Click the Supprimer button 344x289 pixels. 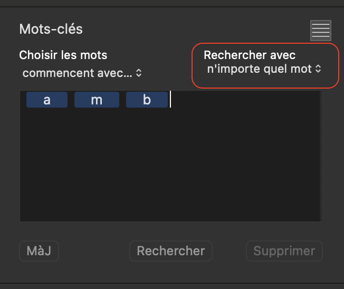(x=284, y=251)
